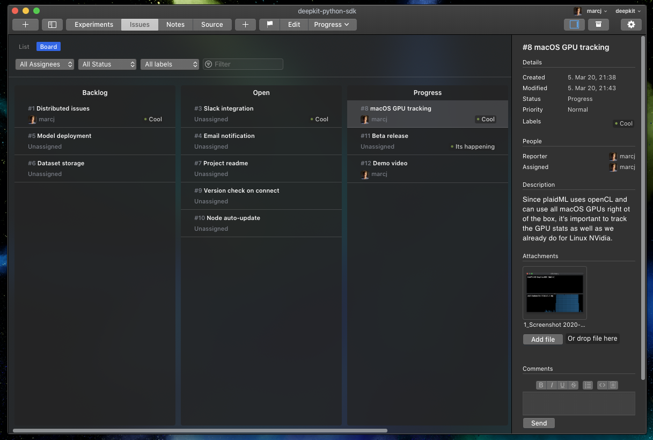653x440 pixels.
Task: Click the first plus button in the toolbar
Action: [25, 25]
